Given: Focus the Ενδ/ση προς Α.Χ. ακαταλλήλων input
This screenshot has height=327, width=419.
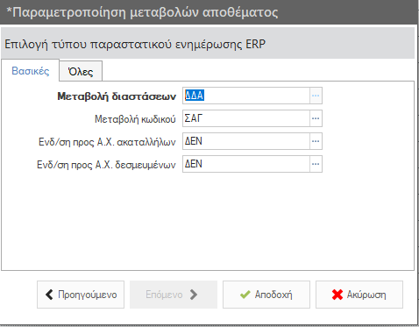Looking at the screenshot, I should click(246, 141).
